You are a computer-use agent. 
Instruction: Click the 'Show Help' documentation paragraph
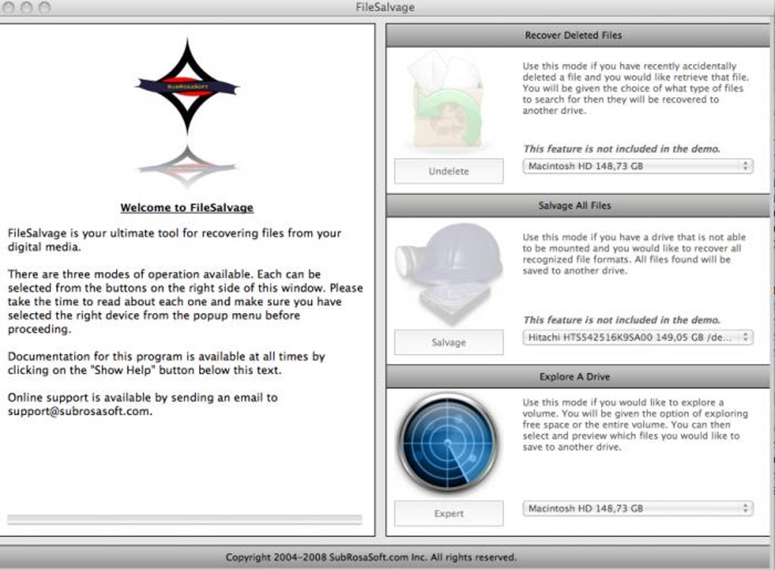(166, 363)
